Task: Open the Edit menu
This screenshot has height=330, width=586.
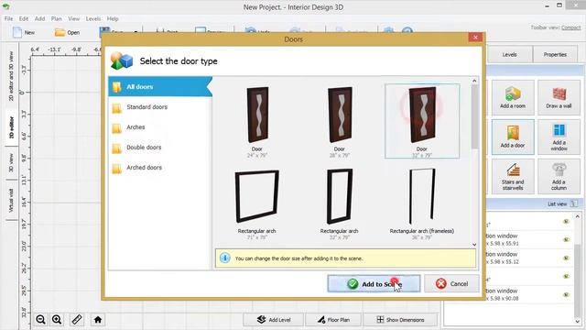Action: click(24, 18)
